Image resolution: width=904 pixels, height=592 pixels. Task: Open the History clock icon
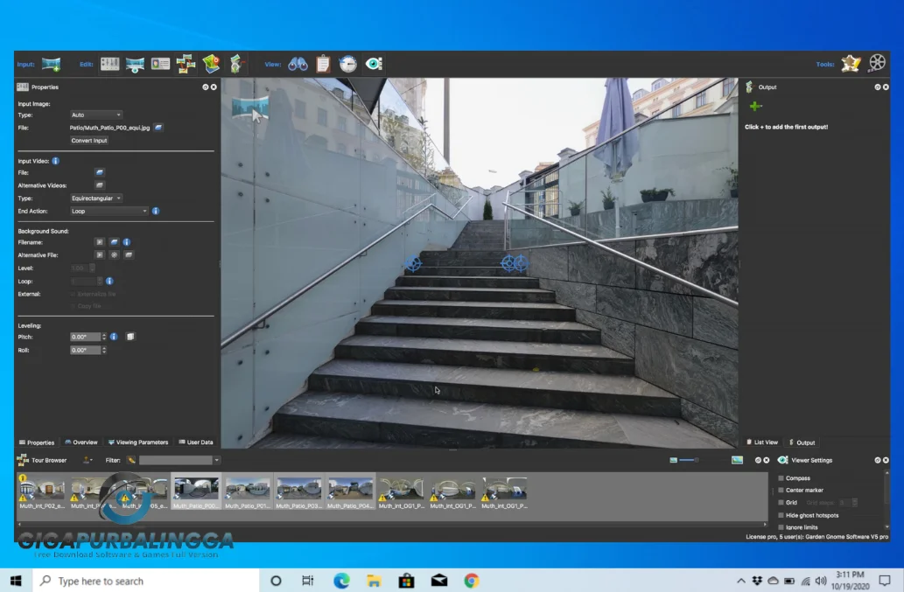[x=347, y=64]
